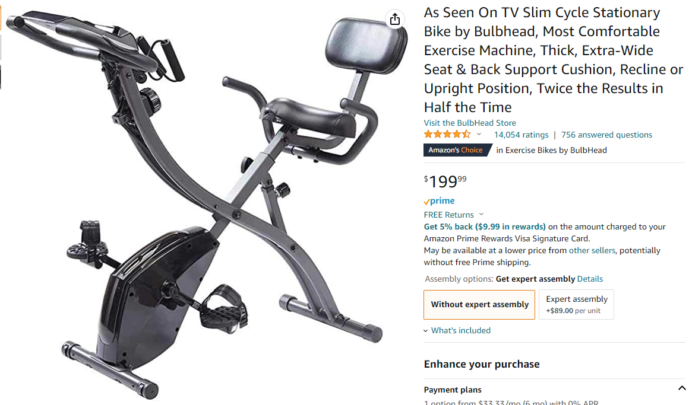Click the Amazon's Choice badge
The image size is (689, 405).
pyautogui.click(x=456, y=150)
